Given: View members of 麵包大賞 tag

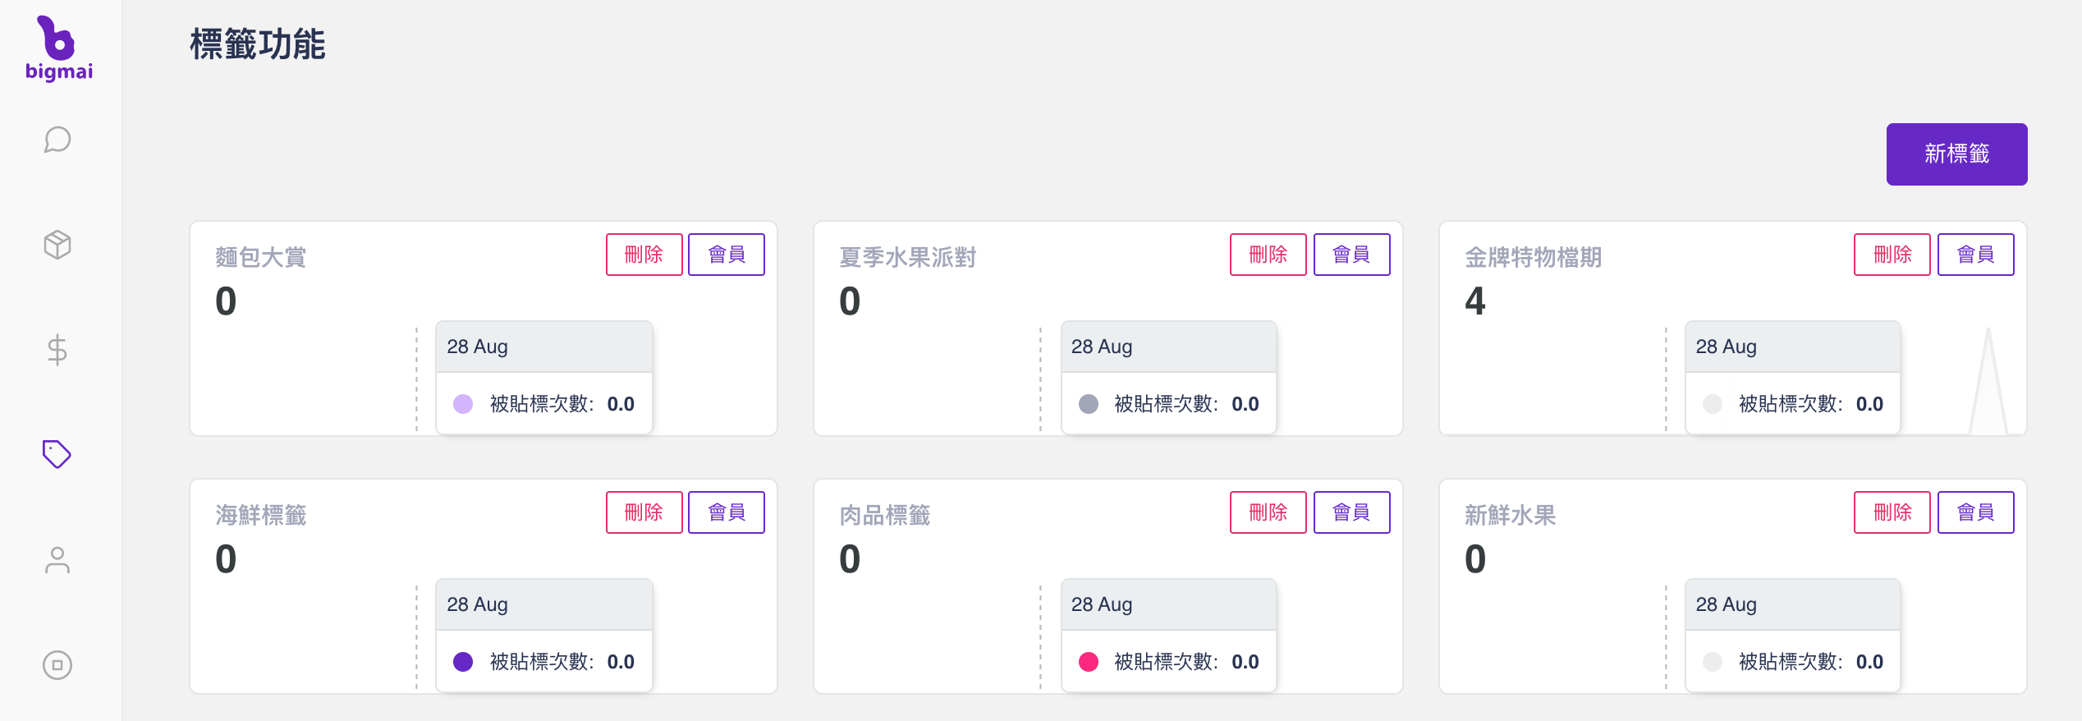Looking at the screenshot, I should coord(727,255).
